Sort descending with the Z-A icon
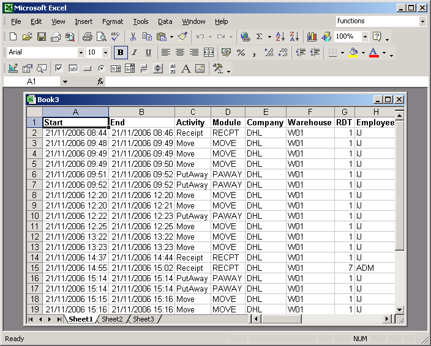The width and height of the screenshot is (431, 346). tap(294, 37)
